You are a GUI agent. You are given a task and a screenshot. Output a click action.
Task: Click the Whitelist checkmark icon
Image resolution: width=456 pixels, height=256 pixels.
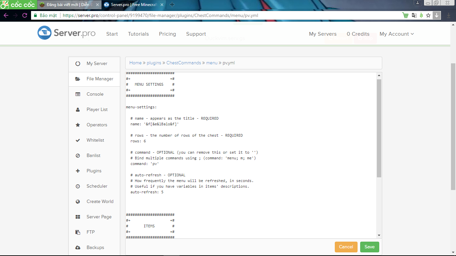click(x=78, y=140)
